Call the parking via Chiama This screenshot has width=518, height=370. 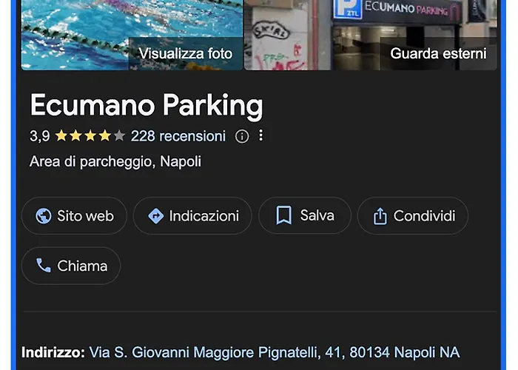coord(71,266)
